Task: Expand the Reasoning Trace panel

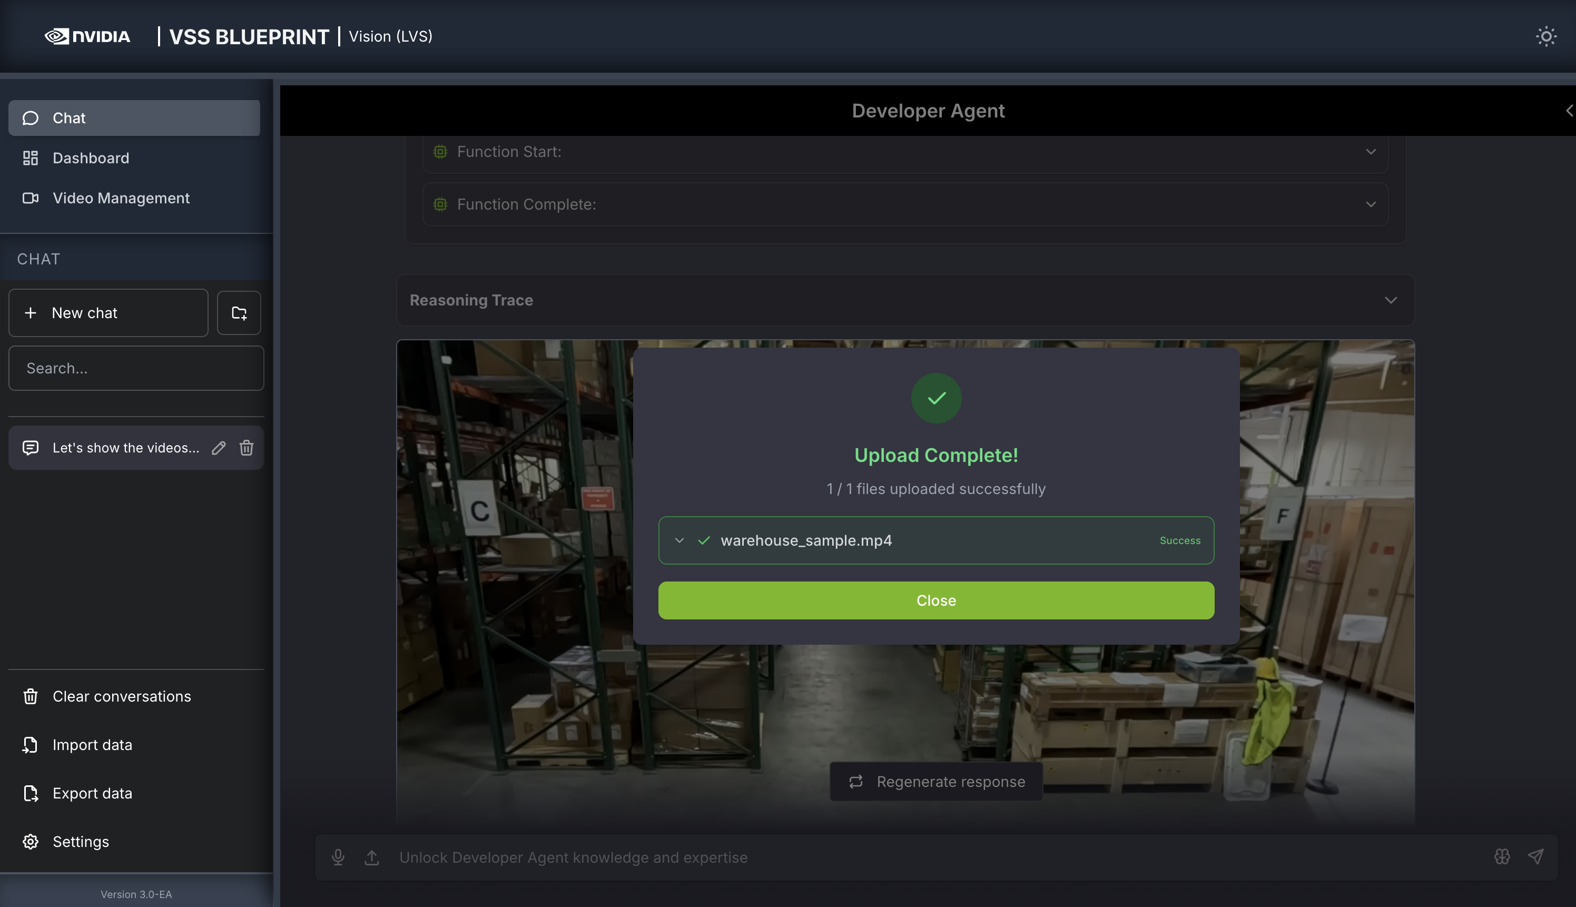Action: (1391, 300)
